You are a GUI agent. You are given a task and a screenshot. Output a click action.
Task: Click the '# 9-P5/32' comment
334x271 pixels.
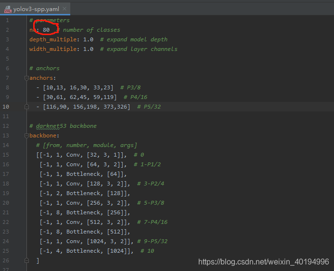152,241
